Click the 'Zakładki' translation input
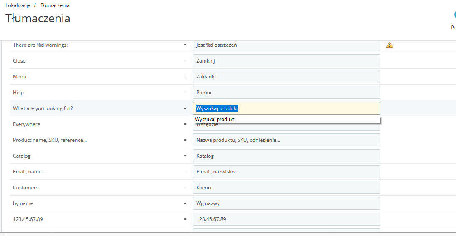456x236 pixels. (286, 77)
